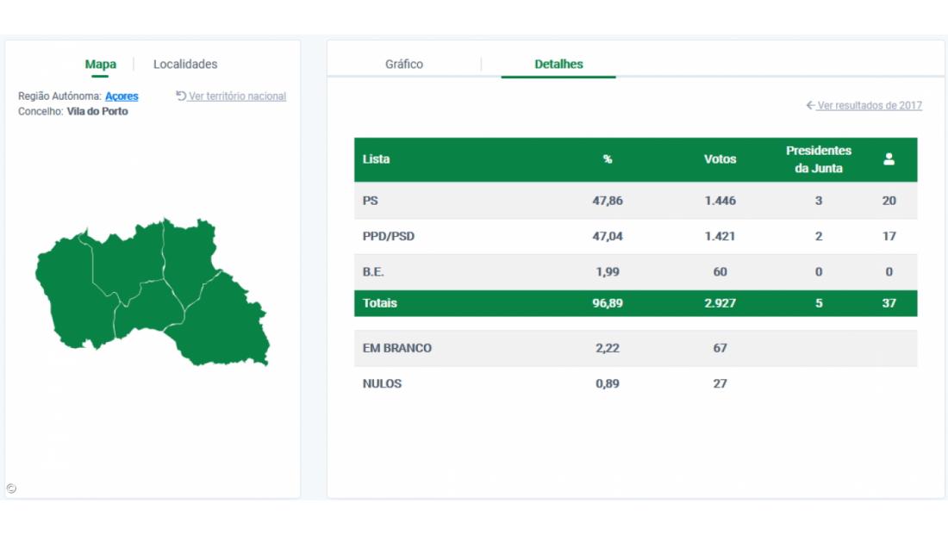Click the green Totais row

click(x=635, y=303)
